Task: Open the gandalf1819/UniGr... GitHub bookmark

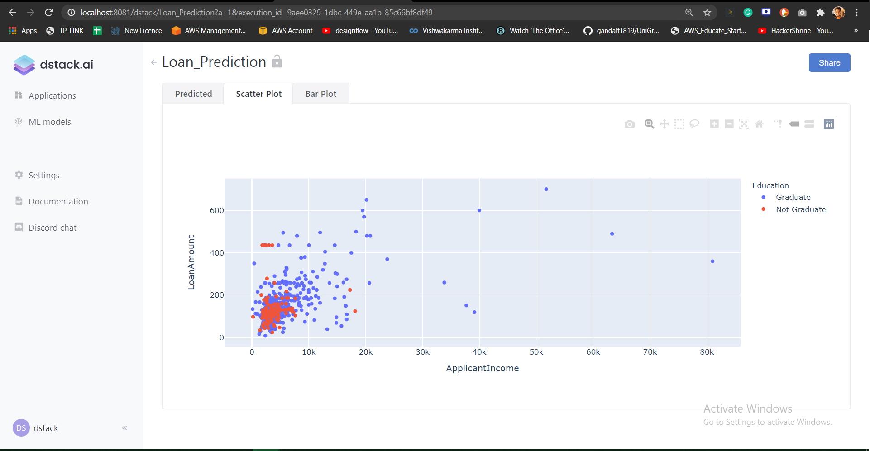Action: tap(621, 31)
